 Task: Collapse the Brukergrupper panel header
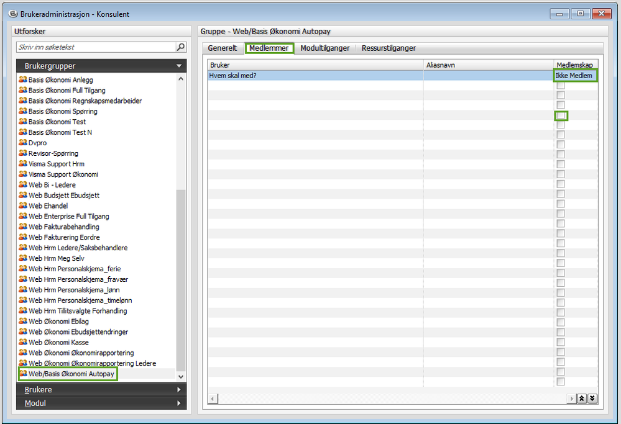pyautogui.click(x=101, y=66)
